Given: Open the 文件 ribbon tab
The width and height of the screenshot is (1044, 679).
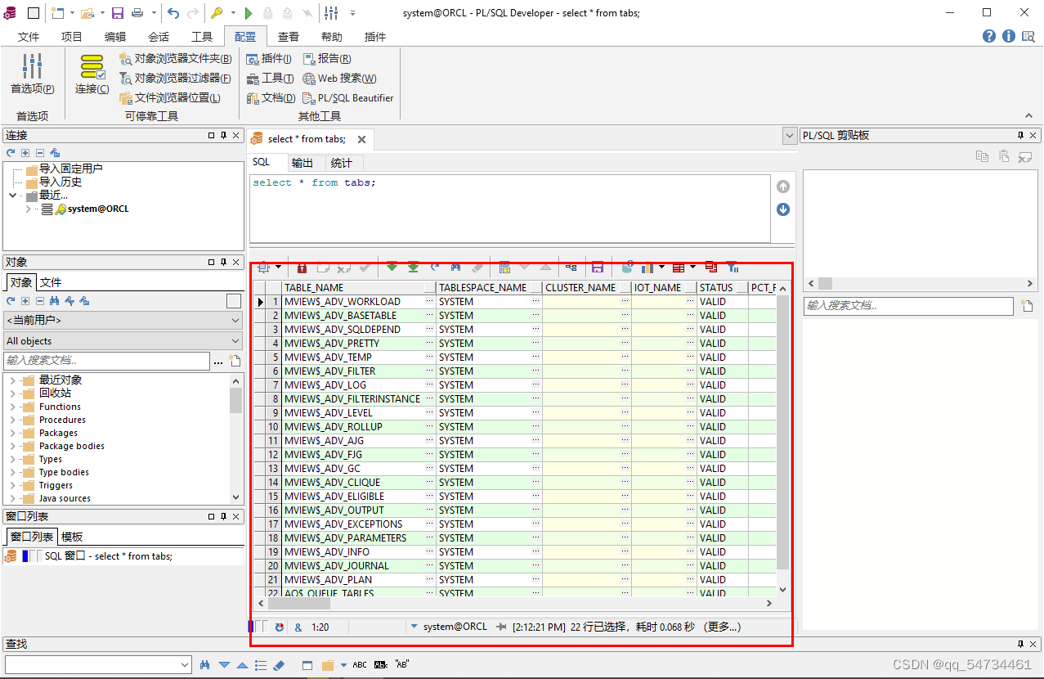Looking at the screenshot, I should (x=29, y=37).
